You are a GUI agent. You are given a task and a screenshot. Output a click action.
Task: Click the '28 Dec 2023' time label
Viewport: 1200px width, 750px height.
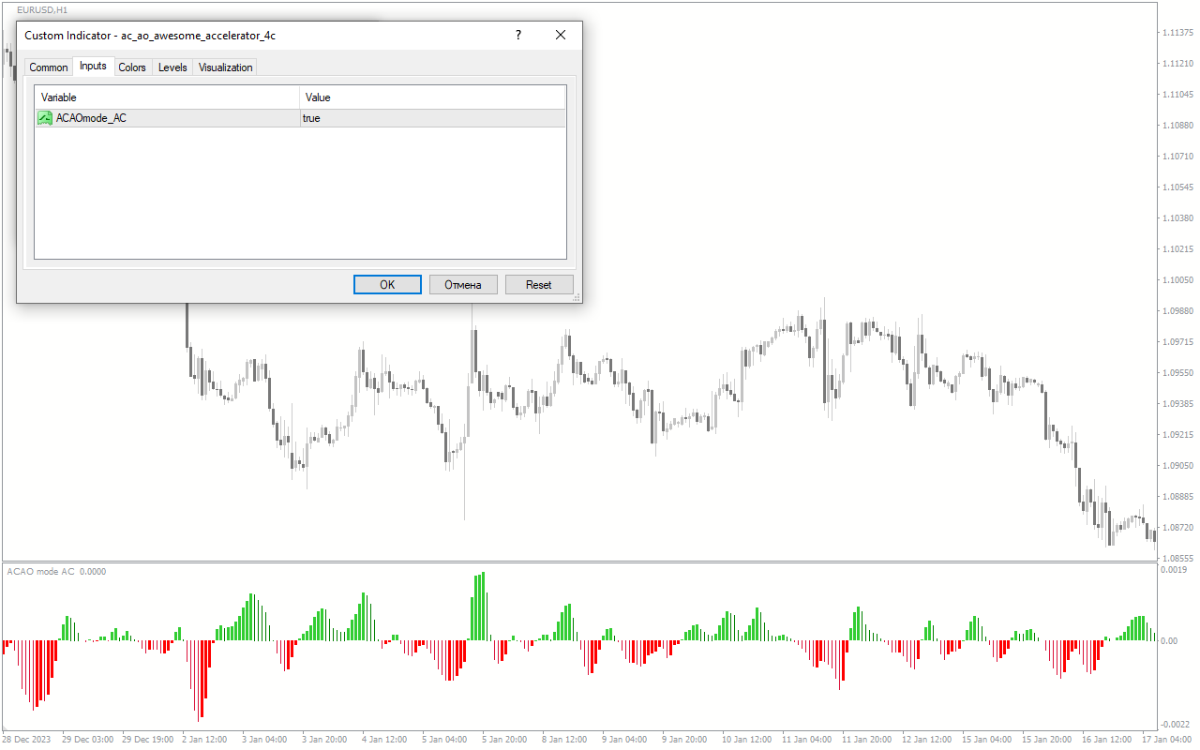click(x=27, y=740)
